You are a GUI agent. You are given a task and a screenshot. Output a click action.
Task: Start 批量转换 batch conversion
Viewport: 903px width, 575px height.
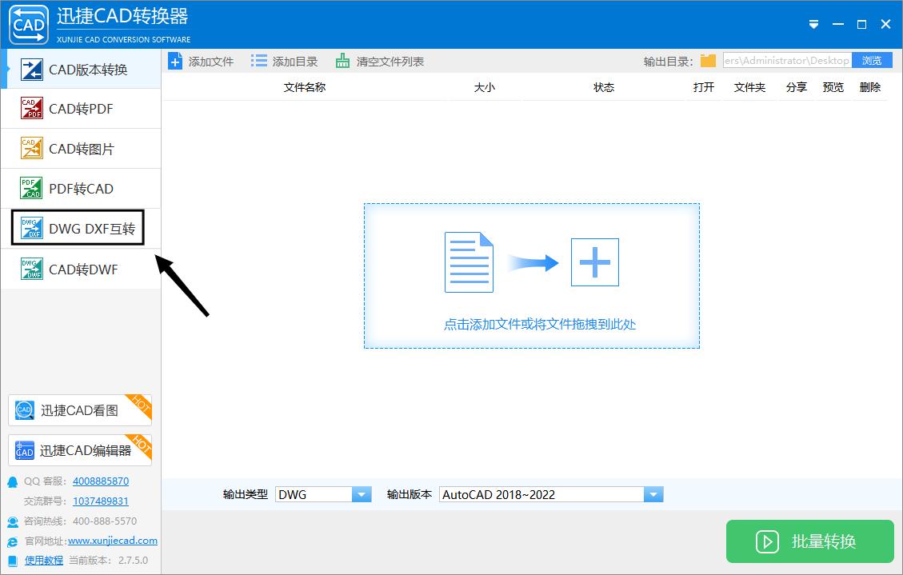pyautogui.click(x=809, y=541)
